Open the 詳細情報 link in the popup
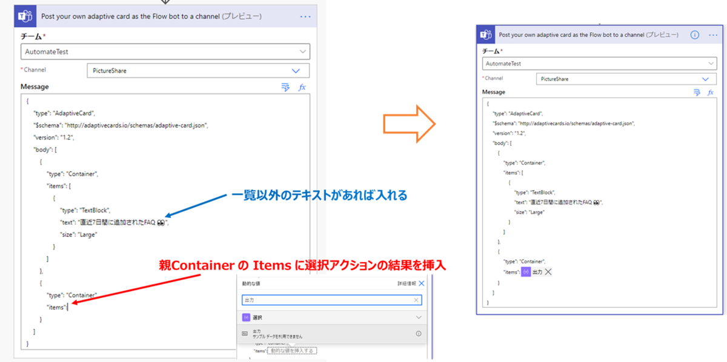Image resolution: width=727 pixels, height=362 pixels. point(407,283)
